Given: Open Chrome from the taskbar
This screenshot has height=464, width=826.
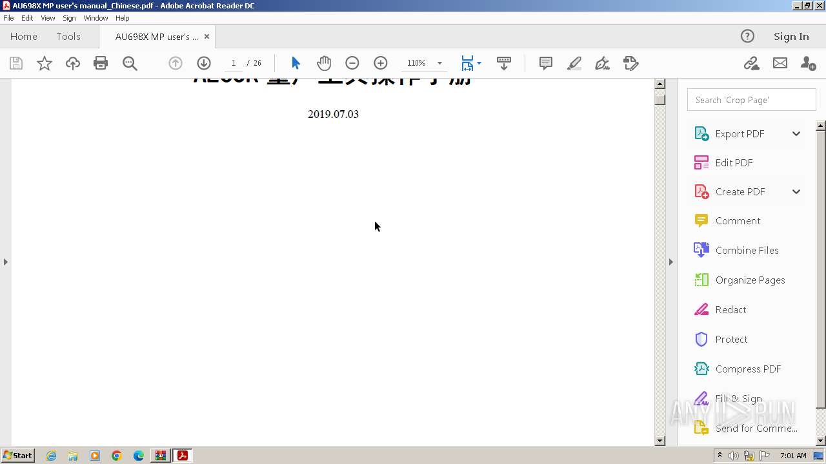Looking at the screenshot, I should tap(116, 456).
